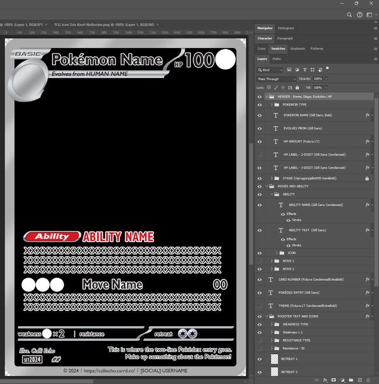Open the Swatches panel menu
The height and width of the screenshot is (384, 379).
[x=376, y=49]
